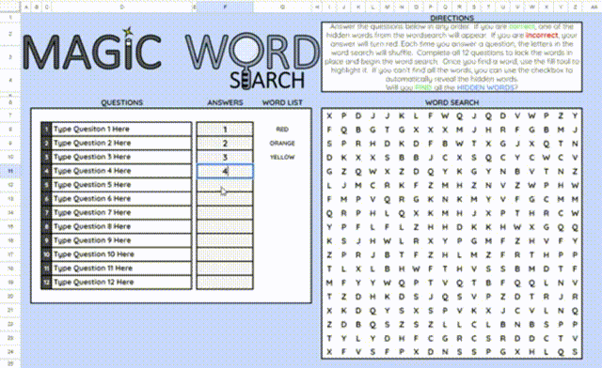Click the word RED in the word list
The image size is (602, 368).
282,130
